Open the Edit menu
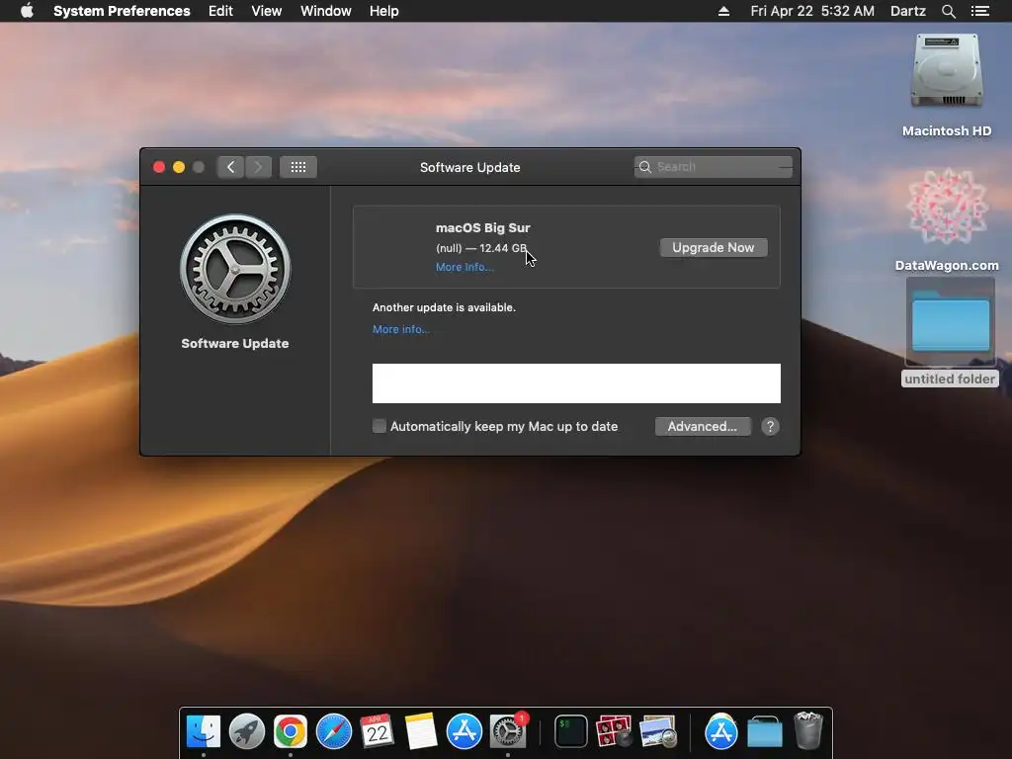 pyautogui.click(x=220, y=11)
